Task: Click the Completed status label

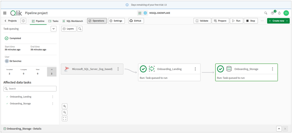Action: click(15, 38)
